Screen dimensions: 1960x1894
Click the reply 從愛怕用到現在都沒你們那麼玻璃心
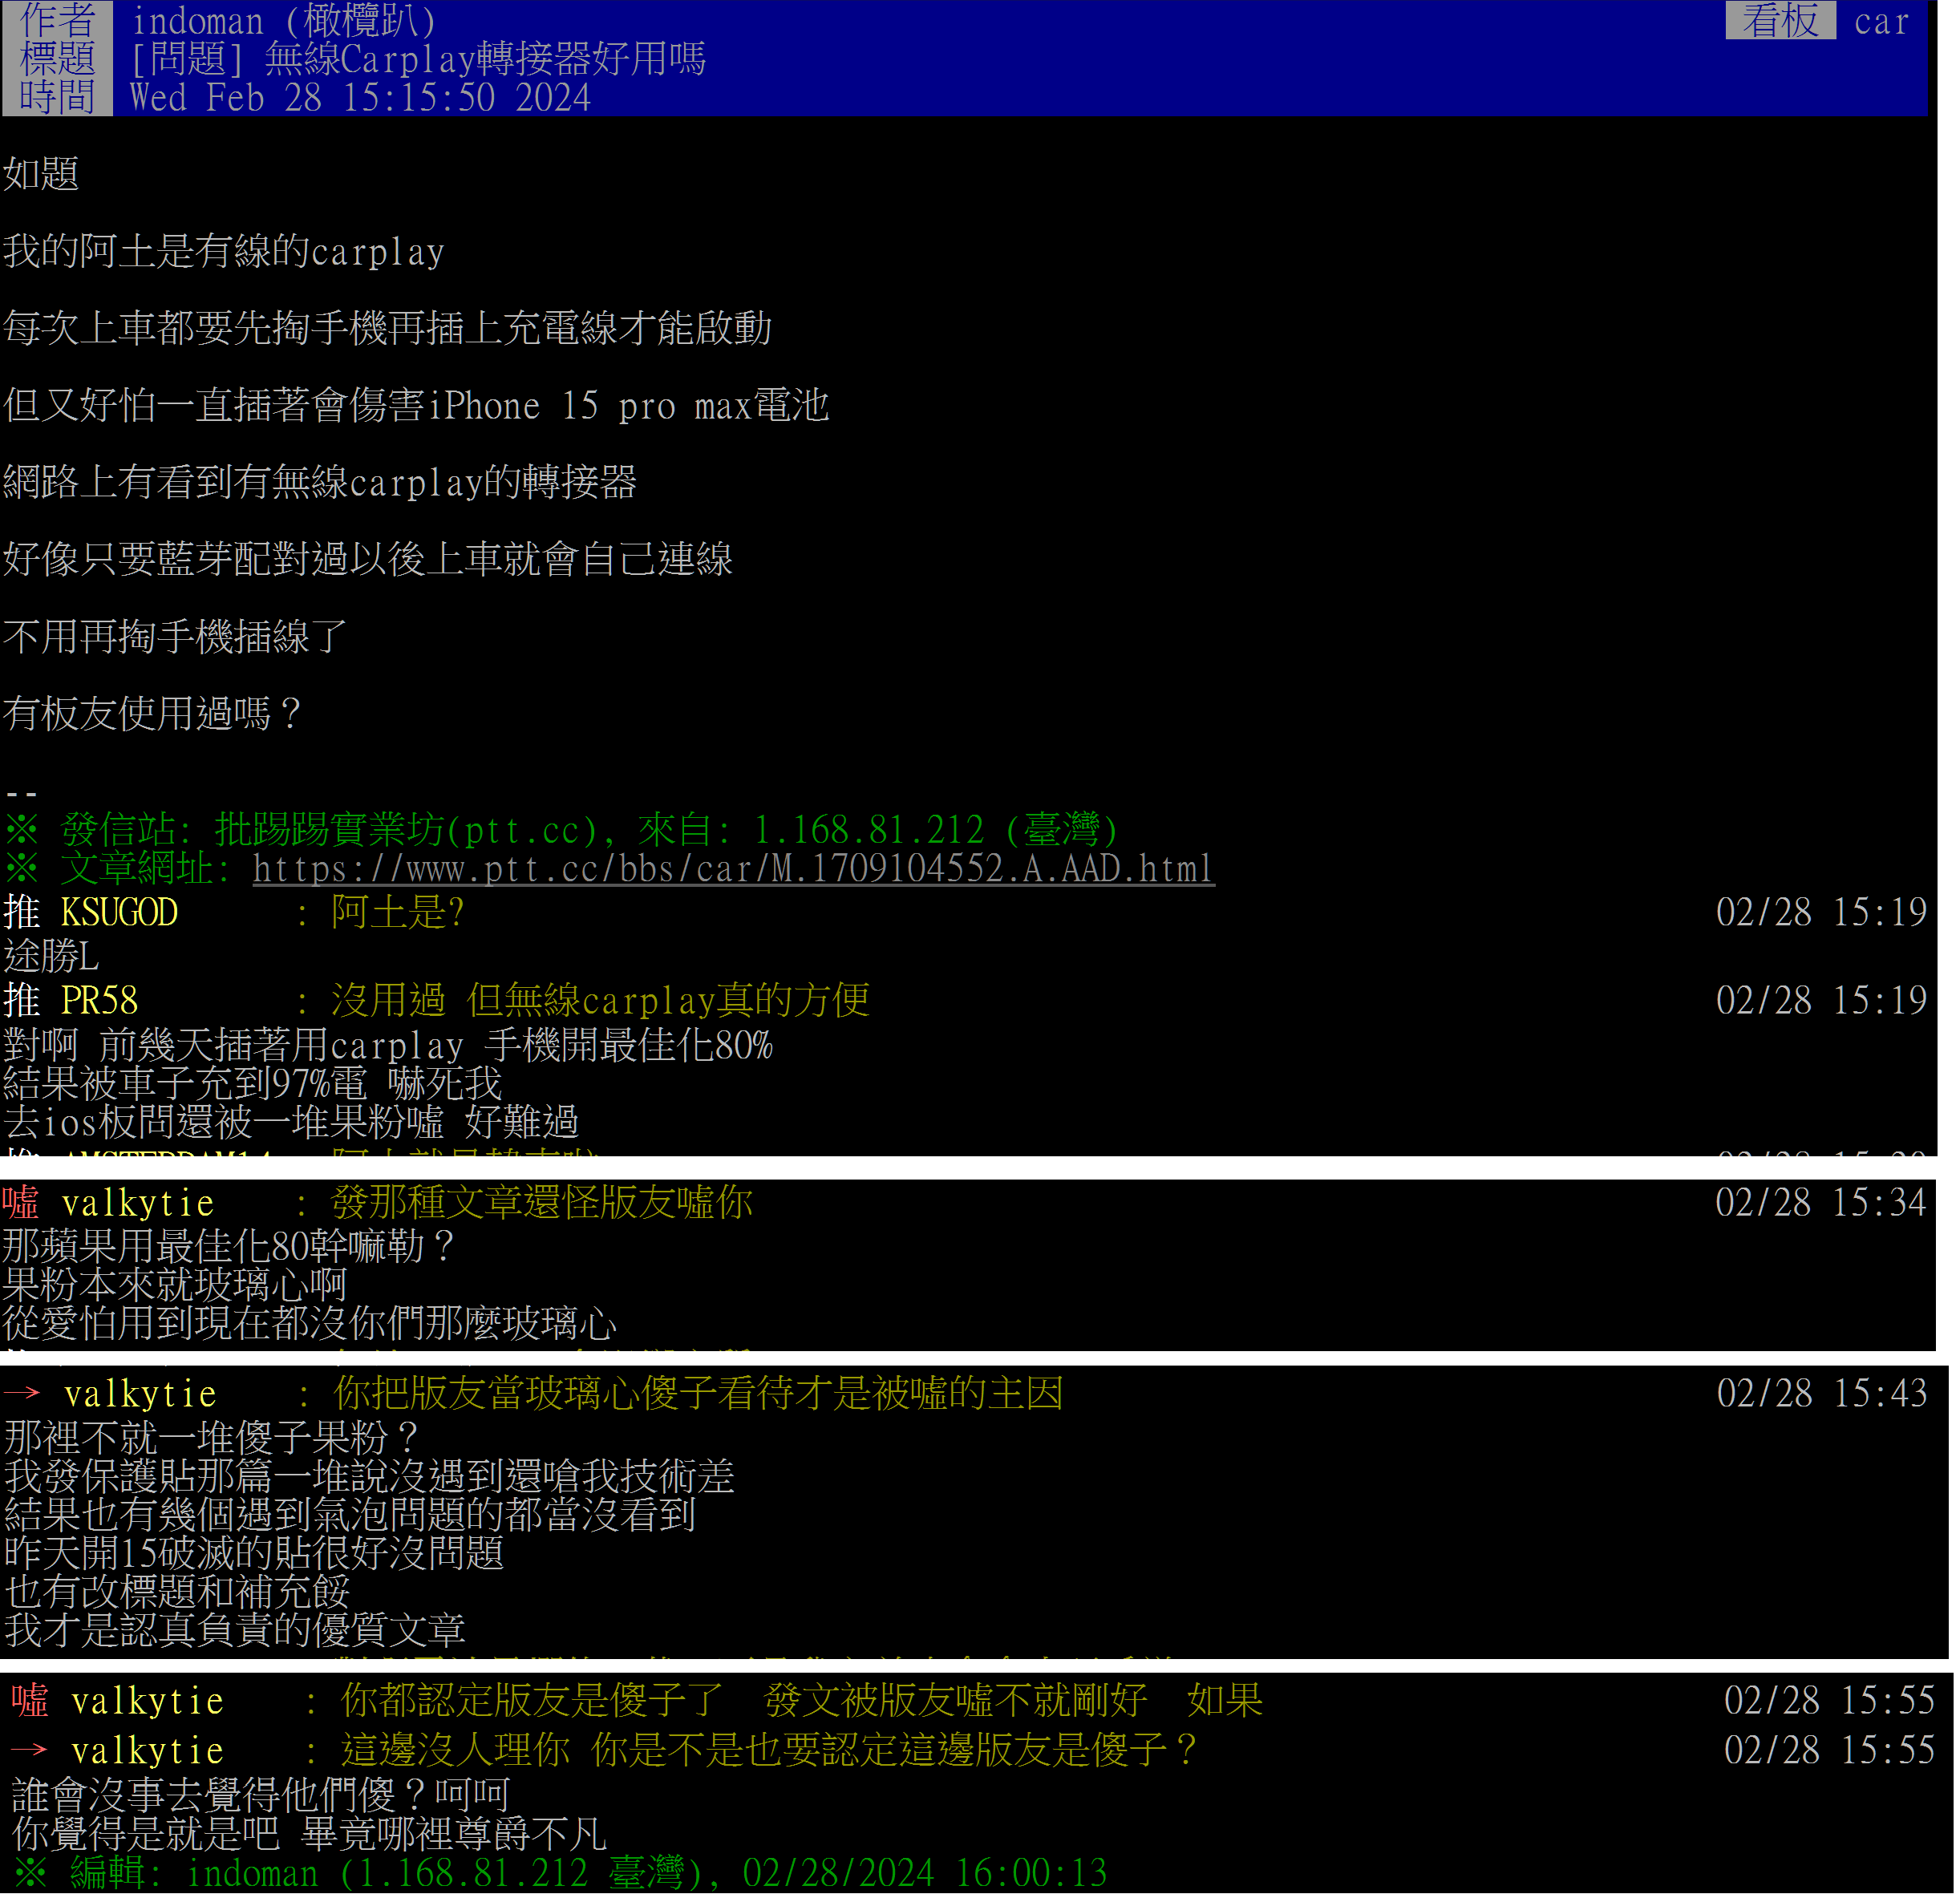pos(310,1323)
